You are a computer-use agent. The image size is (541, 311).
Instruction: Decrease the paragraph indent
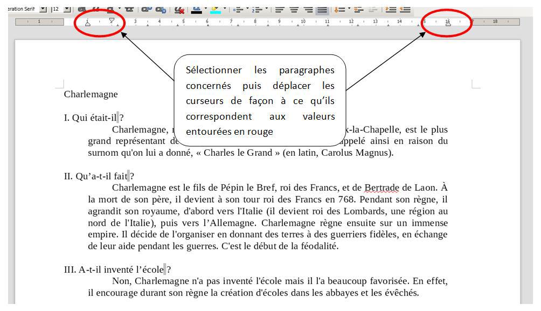[x=405, y=10]
